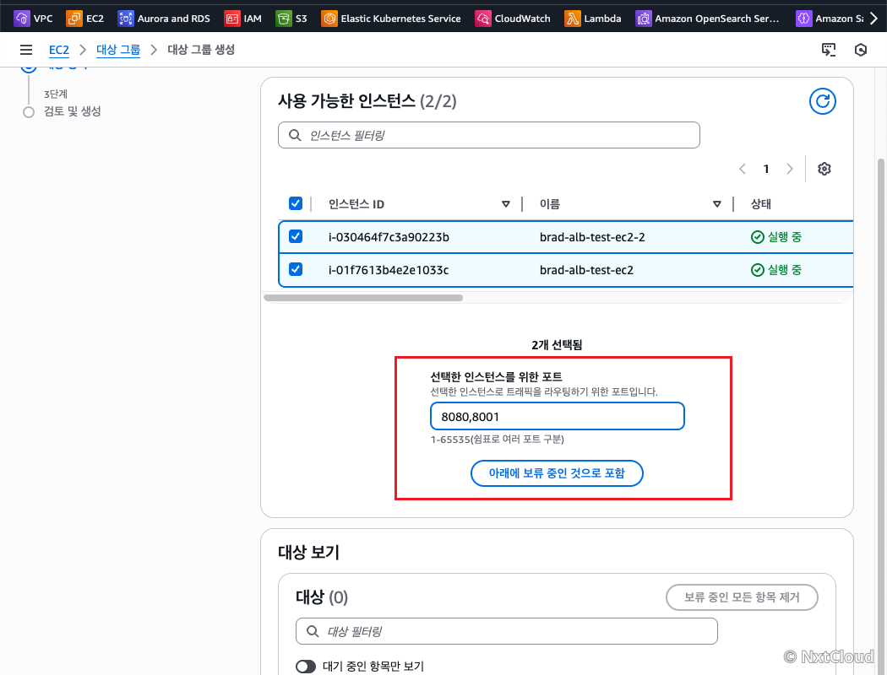This screenshot has height=675, width=887.
Task: Open Amazon OpenSearch Service shortcut icon
Action: 643,19
